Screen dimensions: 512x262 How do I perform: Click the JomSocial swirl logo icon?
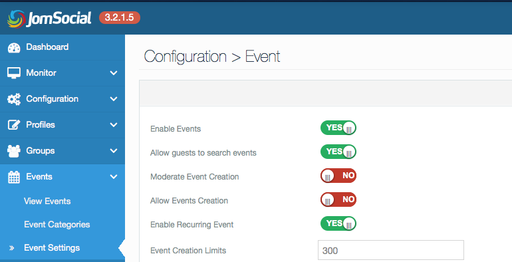(16, 19)
